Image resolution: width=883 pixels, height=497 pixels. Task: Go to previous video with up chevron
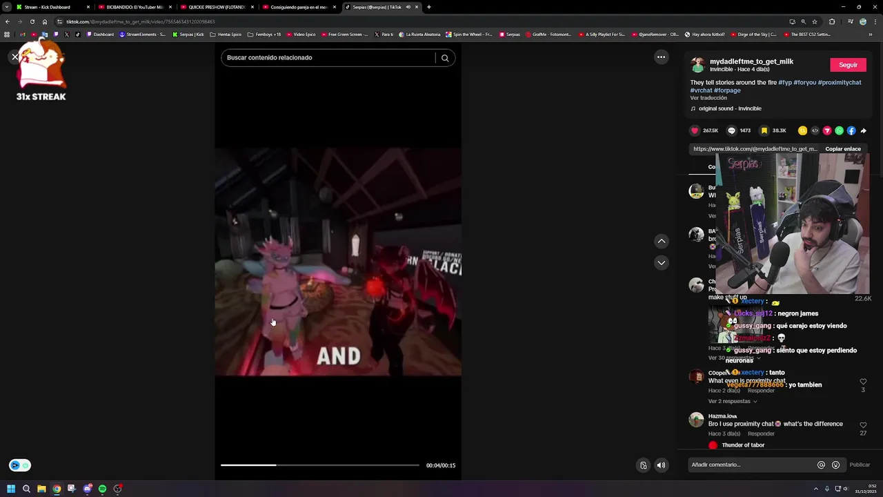pyautogui.click(x=661, y=241)
